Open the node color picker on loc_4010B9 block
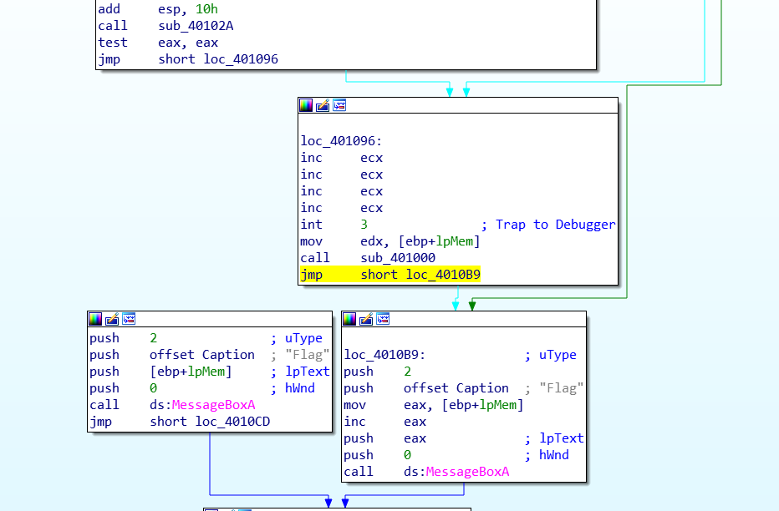The height and width of the screenshot is (511, 779). tap(349, 319)
